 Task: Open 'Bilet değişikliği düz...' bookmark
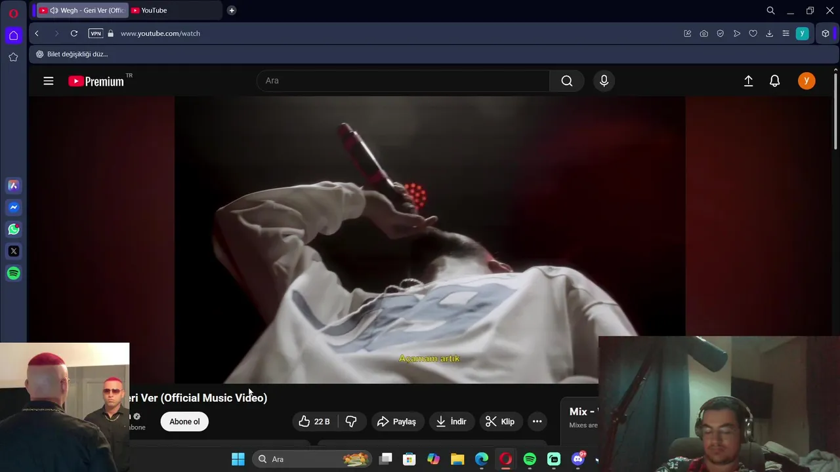pyautogui.click(x=72, y=54)
